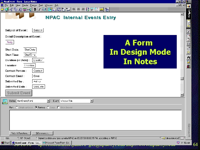The image size is (200, 150).
Task: Click the Office shortcut bar top icon
Action: (189, 6)
